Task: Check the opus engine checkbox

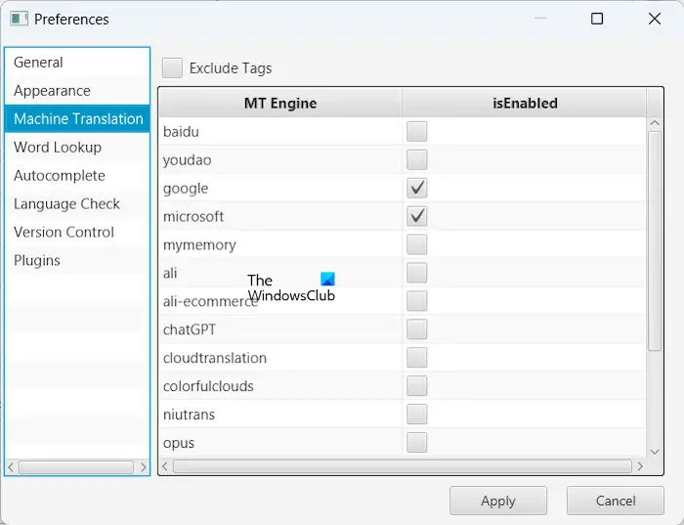Action: [416, 443]
